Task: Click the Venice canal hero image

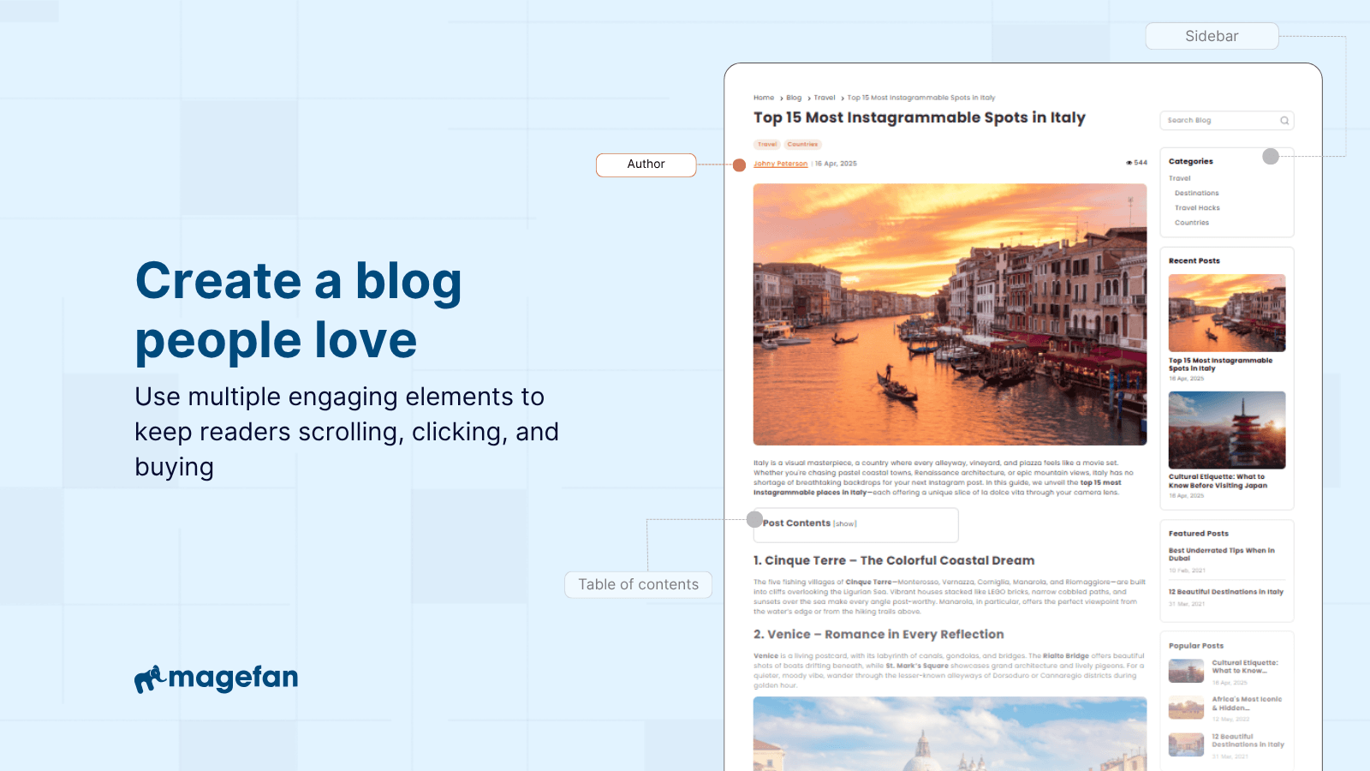Action: point(950,314)
